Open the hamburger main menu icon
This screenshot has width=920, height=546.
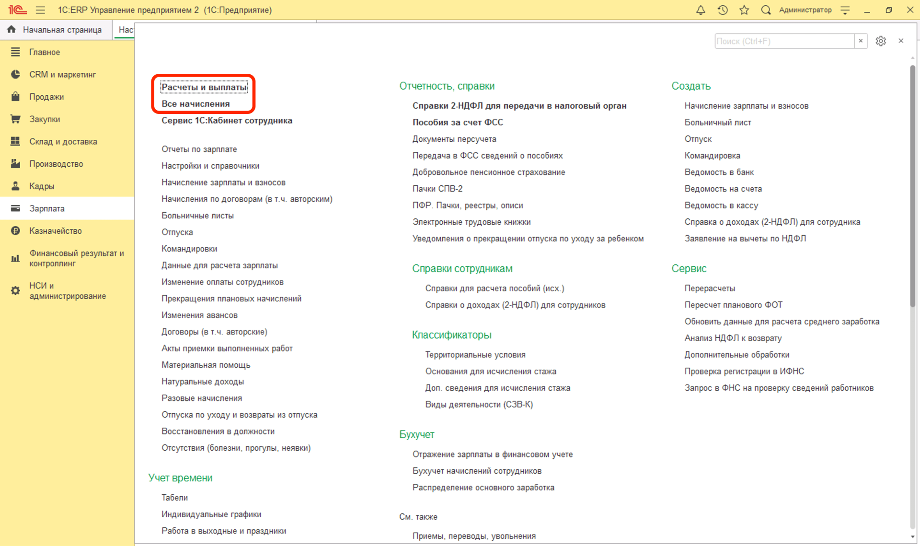point(40,10)
